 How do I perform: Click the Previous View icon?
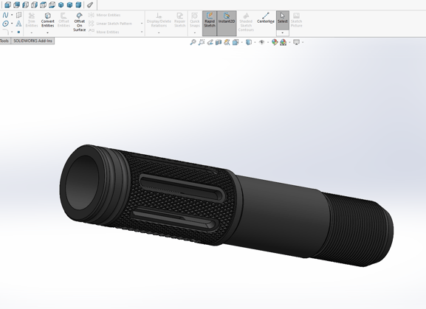pos(210,42)
